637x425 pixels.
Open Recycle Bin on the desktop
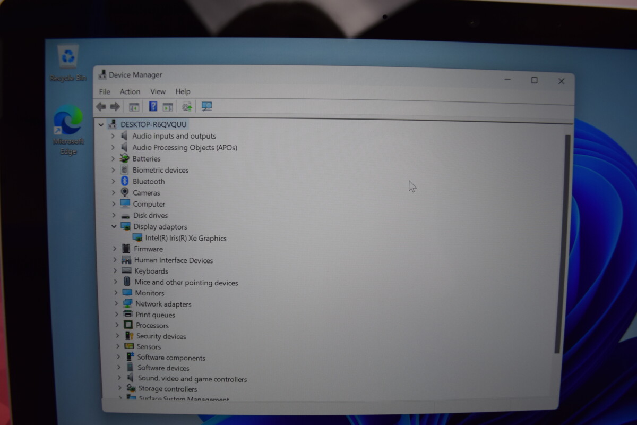click(68, 63)
